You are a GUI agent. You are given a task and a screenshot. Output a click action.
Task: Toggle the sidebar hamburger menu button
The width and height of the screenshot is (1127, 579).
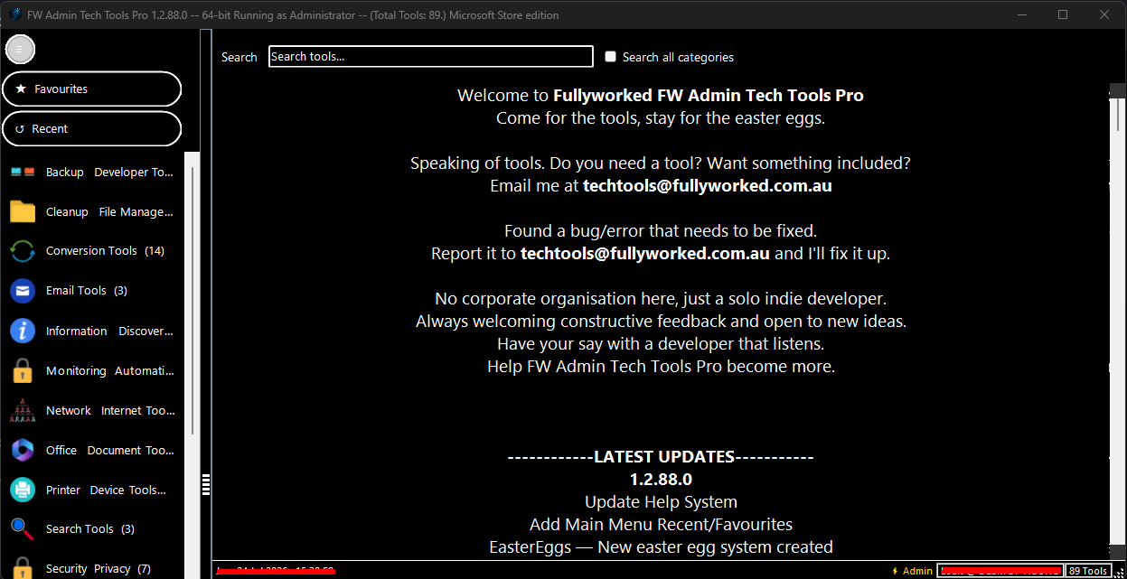(20, 49)
